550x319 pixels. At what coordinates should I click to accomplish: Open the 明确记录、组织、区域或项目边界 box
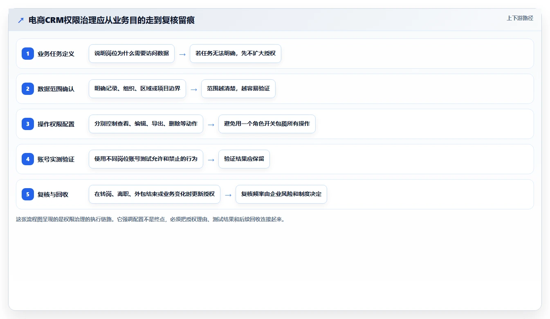point(137,89)
